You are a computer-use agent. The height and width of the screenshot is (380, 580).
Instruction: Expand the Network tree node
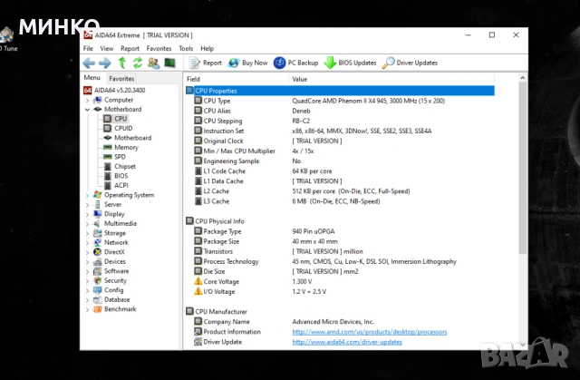(x=87, y=243)
